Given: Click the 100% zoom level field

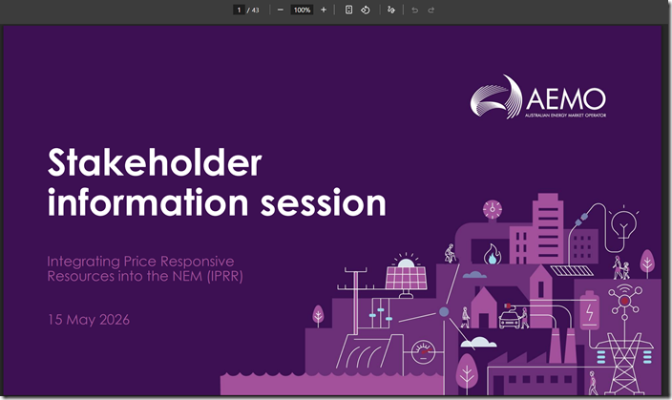Looking at the screenshot, I should (302, 10).
